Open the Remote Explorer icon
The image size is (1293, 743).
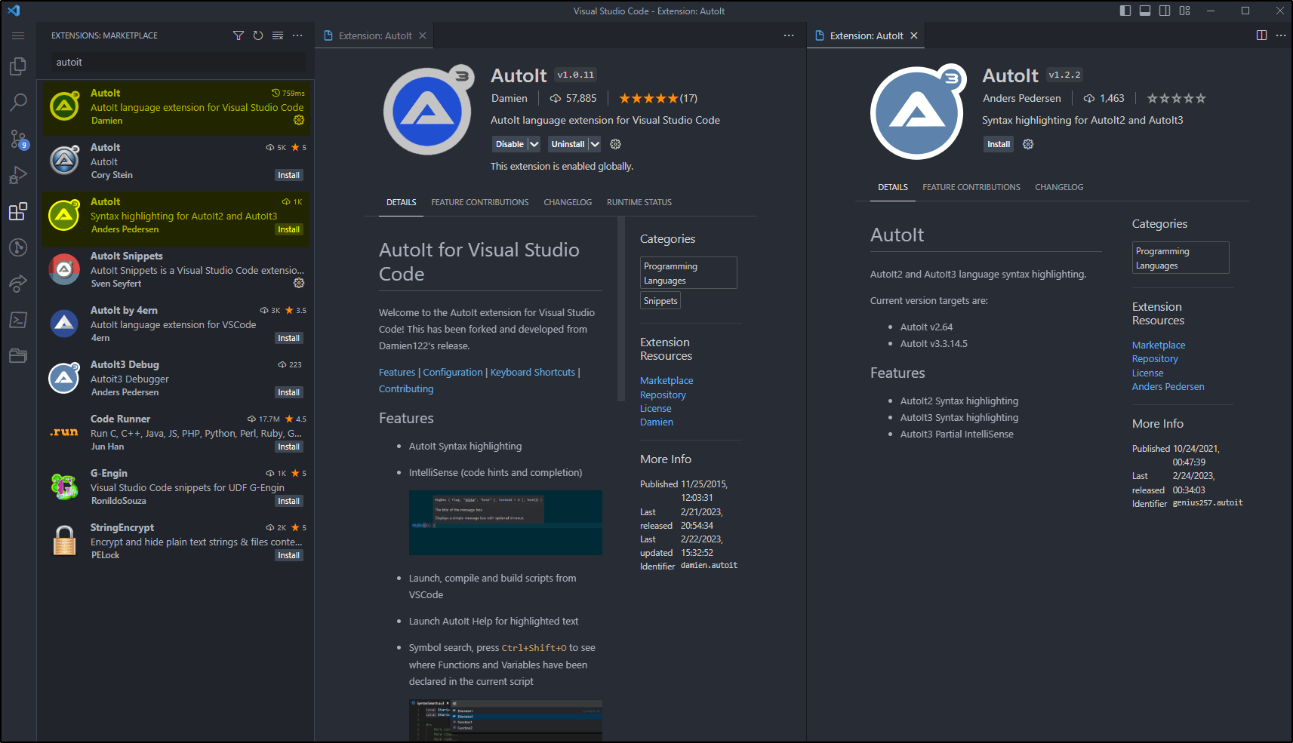tap(18, 284)
